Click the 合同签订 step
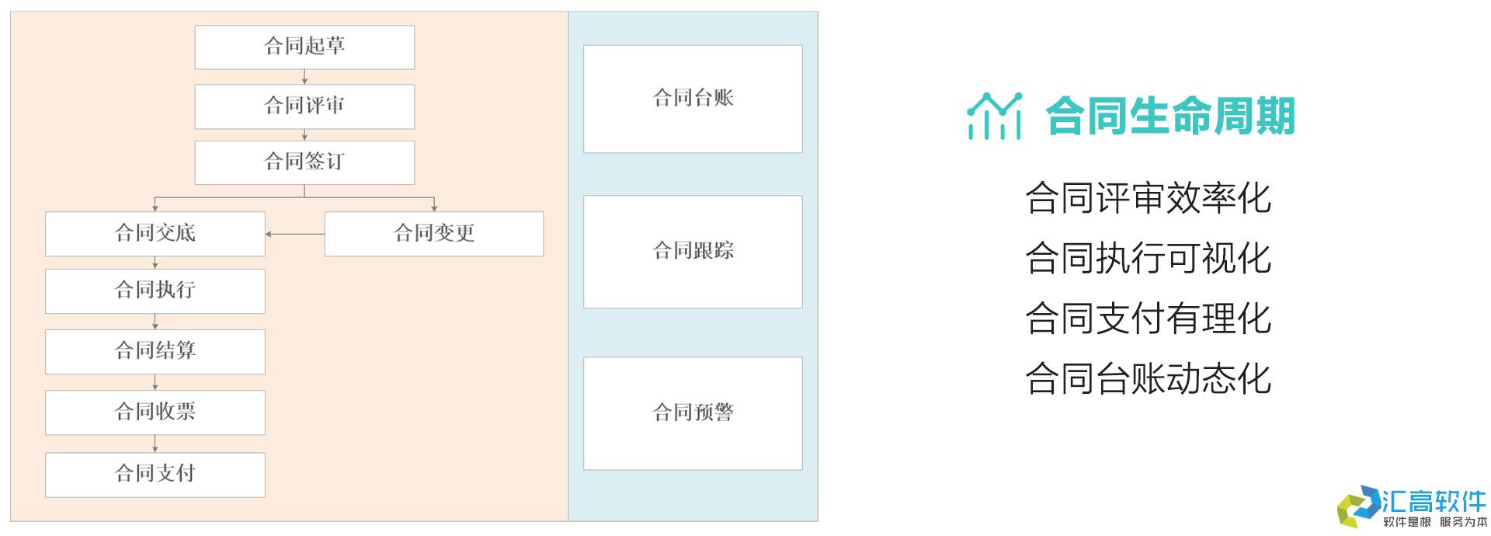The height and width of the screenshot is (536, 1491). pos(304,162)
